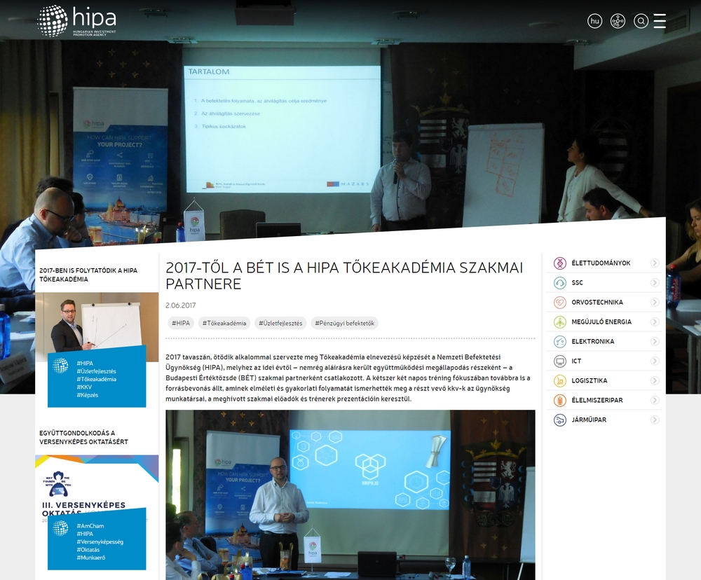Click the Járműipar car icon

pos(559,420)
